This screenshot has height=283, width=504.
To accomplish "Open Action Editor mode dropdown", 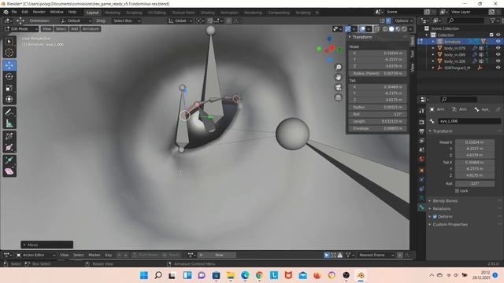I will pyautogui.click(x=36, y=255).
